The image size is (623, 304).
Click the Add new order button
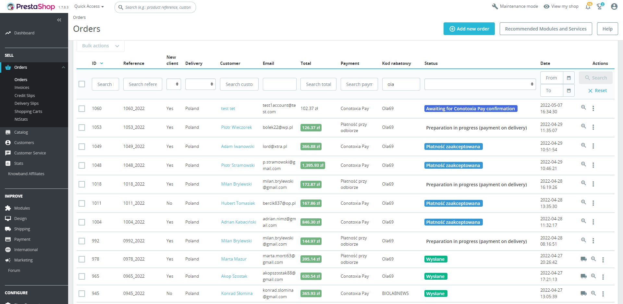pyautogui.click(x=469, y=29)
